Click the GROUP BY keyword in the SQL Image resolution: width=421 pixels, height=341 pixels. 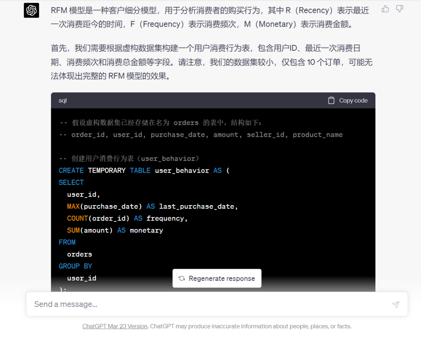click(75, 266)
